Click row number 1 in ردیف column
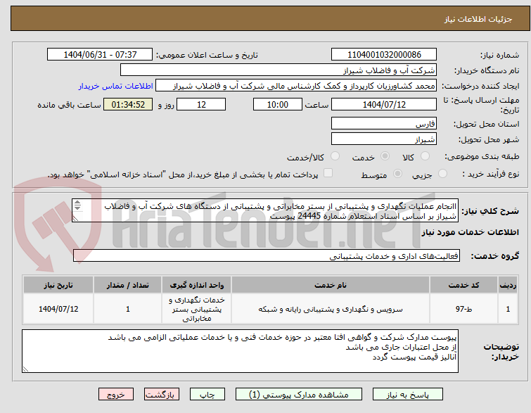 point(508,309)
